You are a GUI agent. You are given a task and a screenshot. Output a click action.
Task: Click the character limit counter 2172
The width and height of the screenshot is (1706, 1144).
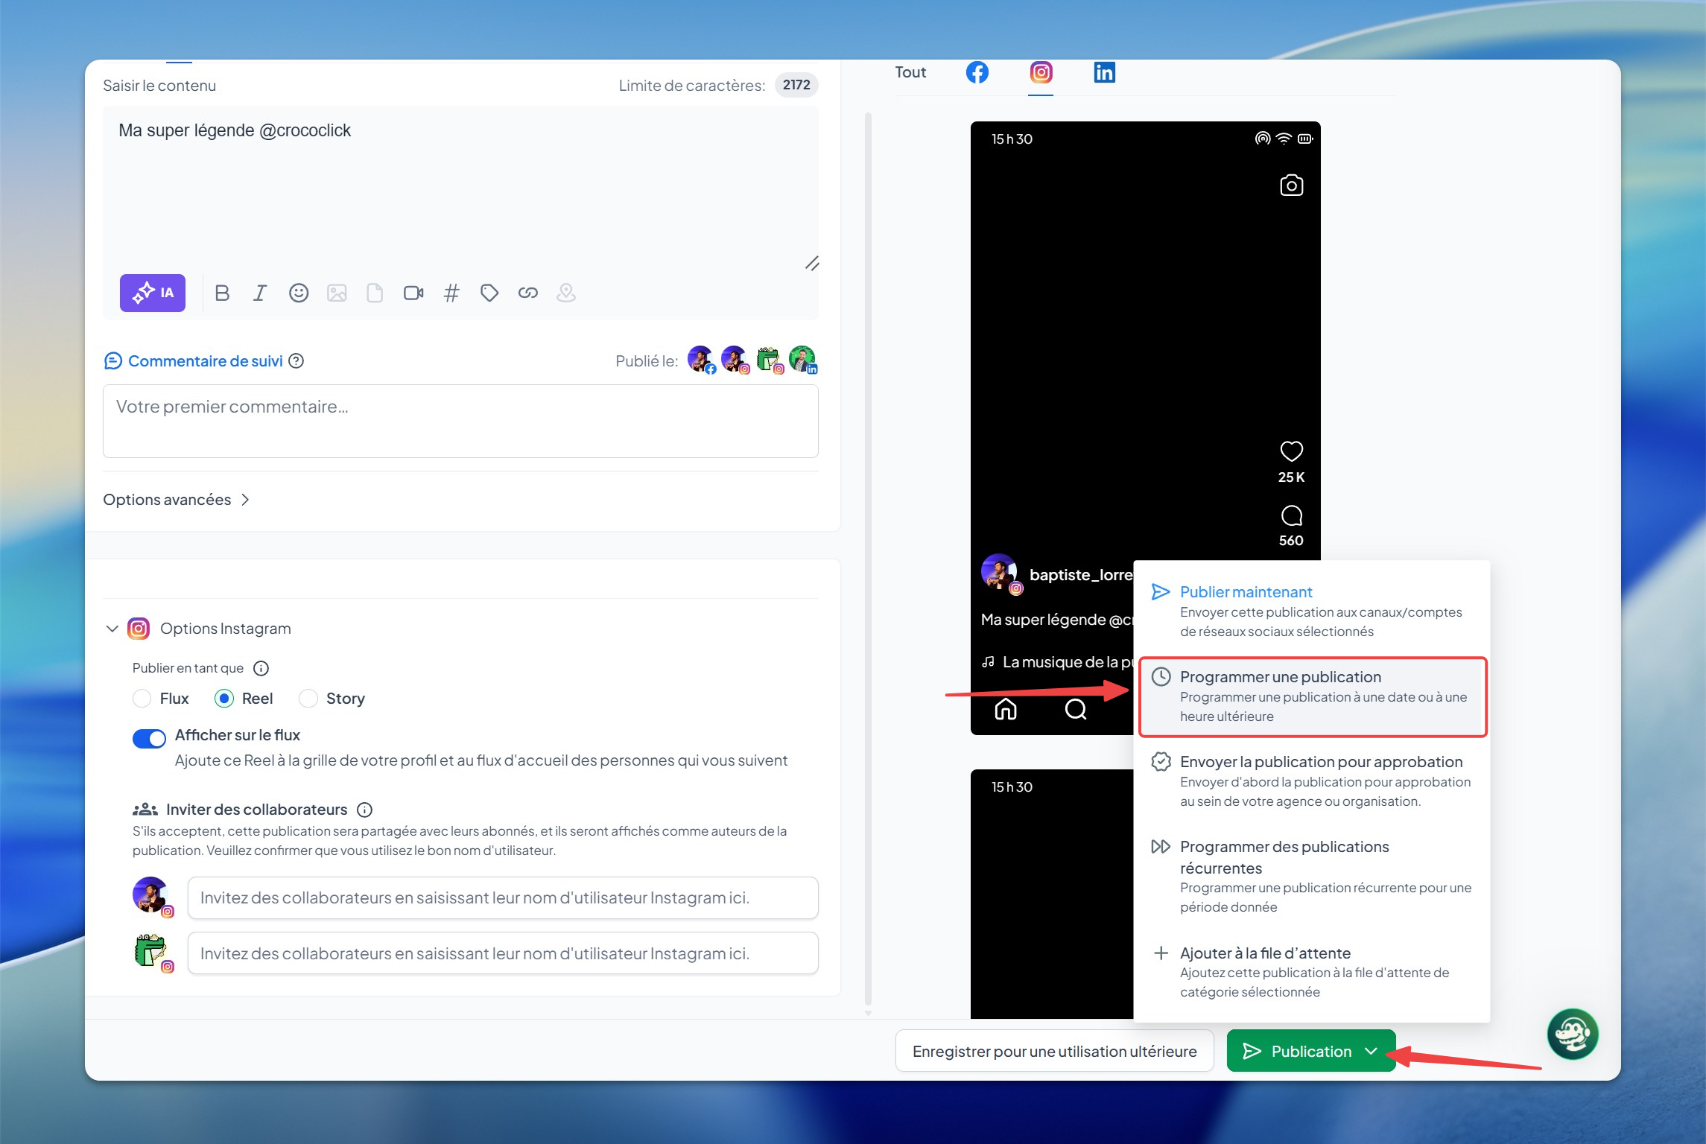[x=796, y=85]
